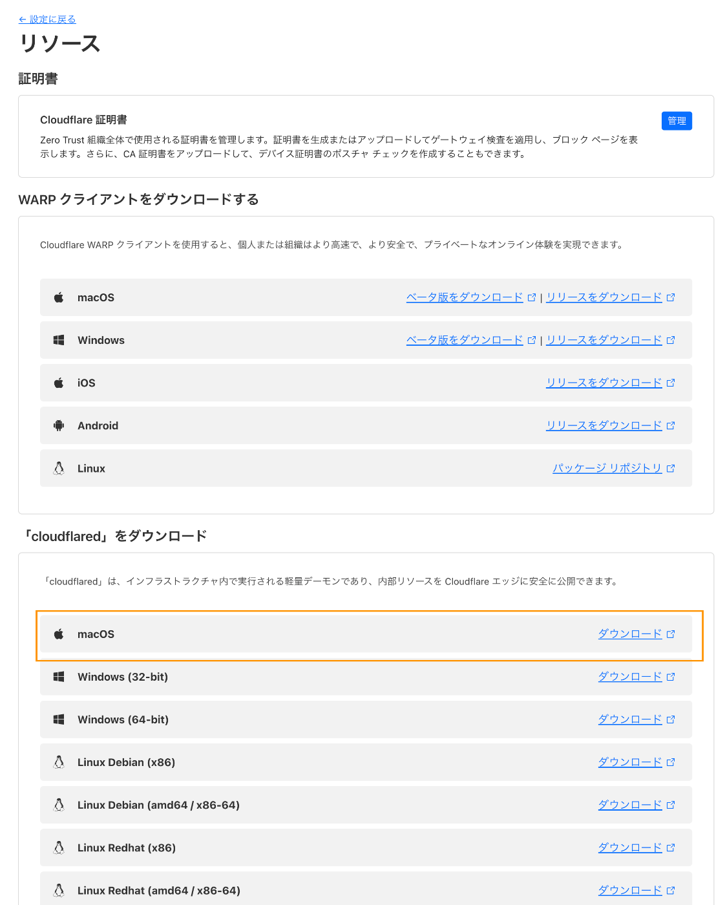Image resolution: width=725 pixels, height=905 pixels.
Task: Click Apple icon in iOS row
Action: [x=59, y=383]
